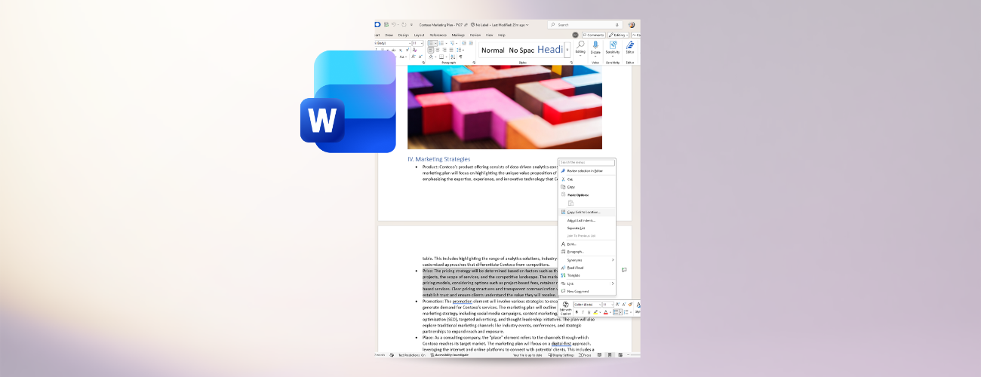Click the numbering list icon
This screenshot has width=981, height=377.
click(x=441, y=43)
